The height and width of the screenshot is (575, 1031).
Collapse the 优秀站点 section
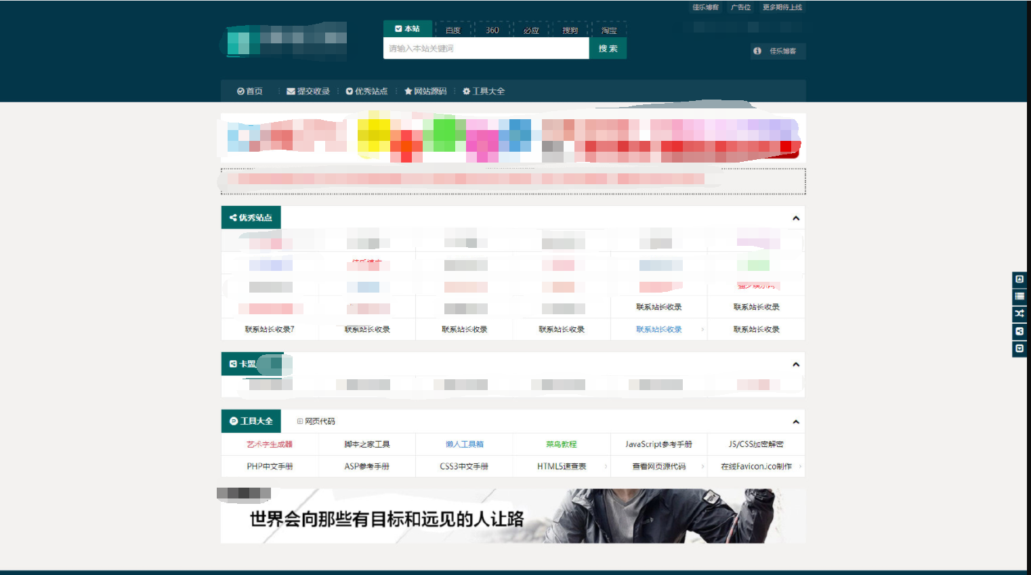796,218
